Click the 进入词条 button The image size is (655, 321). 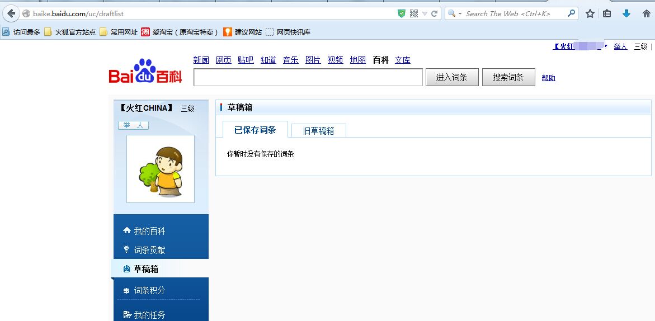click(452, 77)
